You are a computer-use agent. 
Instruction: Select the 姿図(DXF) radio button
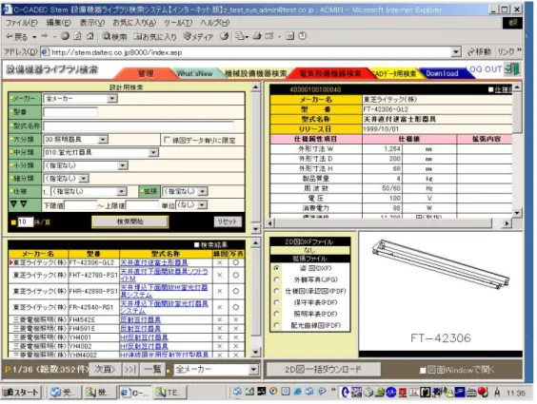276,268
